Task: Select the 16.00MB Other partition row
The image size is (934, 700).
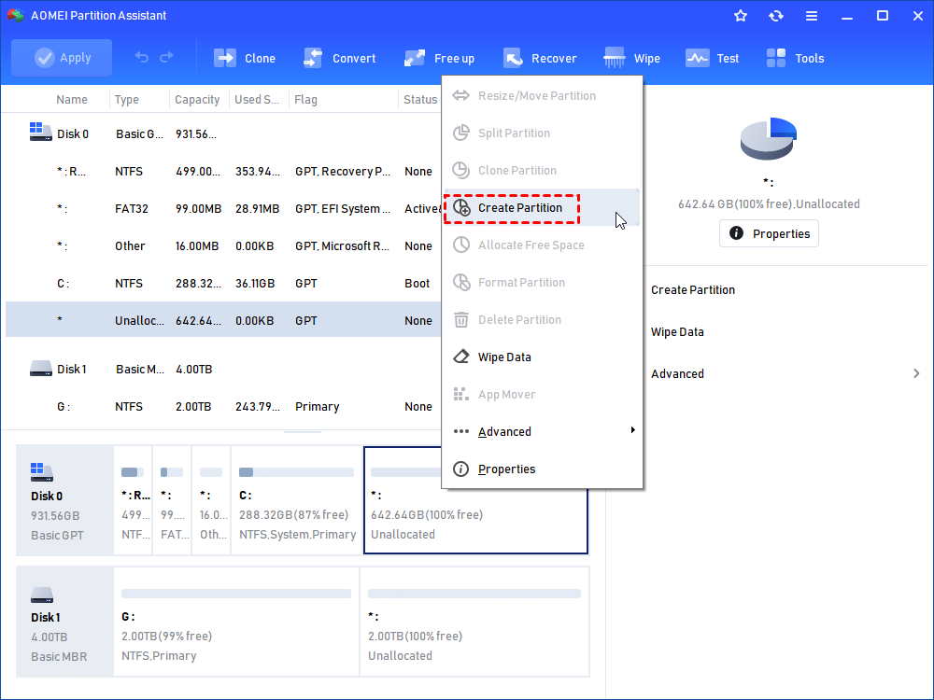Action: point(223,245)
